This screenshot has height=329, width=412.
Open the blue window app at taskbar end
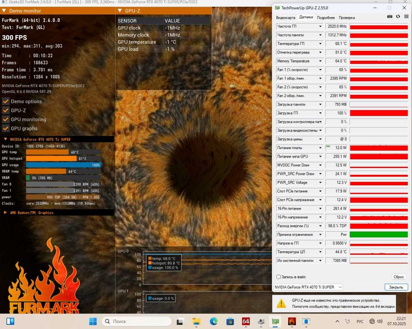point(306,321)
